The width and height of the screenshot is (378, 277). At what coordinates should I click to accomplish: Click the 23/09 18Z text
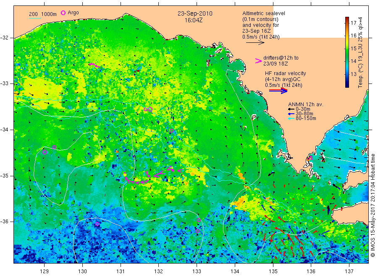[276, 64]
